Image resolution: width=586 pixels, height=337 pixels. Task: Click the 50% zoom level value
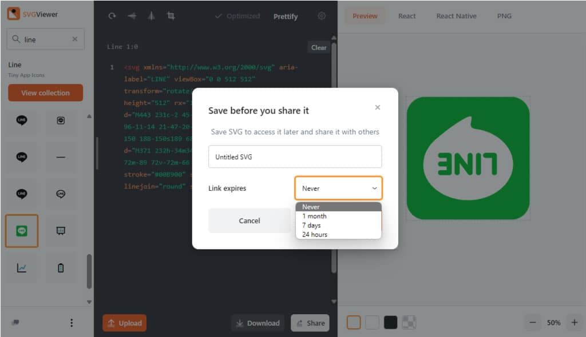pyautogui.click(x=553, y=323)
